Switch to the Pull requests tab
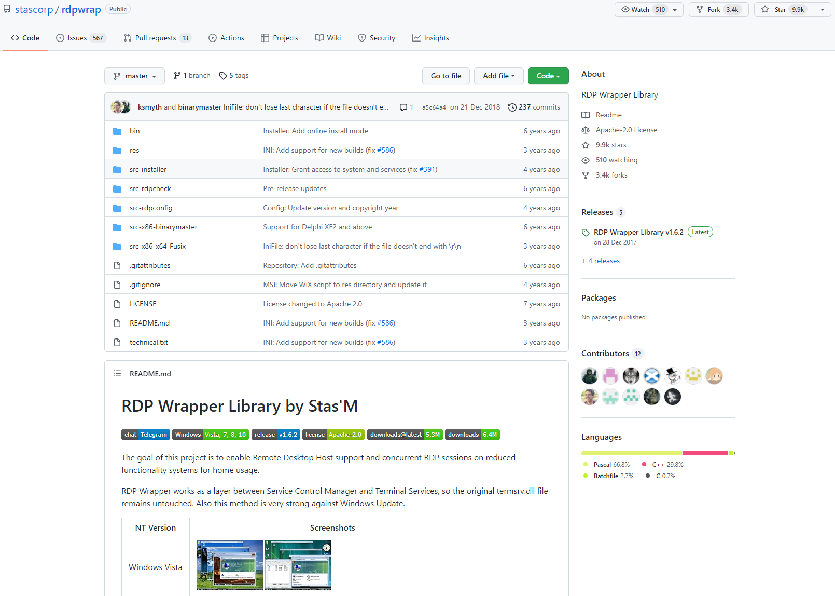Viewport: 835px width, 596px height. click(158, 38)
